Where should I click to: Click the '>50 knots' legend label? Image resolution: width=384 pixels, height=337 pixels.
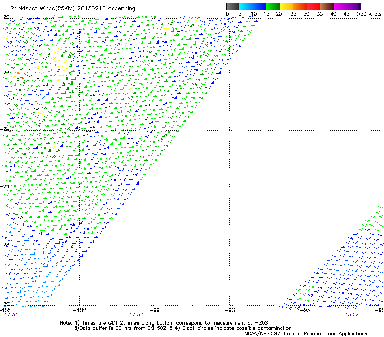click(369, 14)
